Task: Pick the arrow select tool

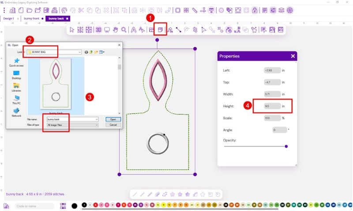Action: coord(72,30)
